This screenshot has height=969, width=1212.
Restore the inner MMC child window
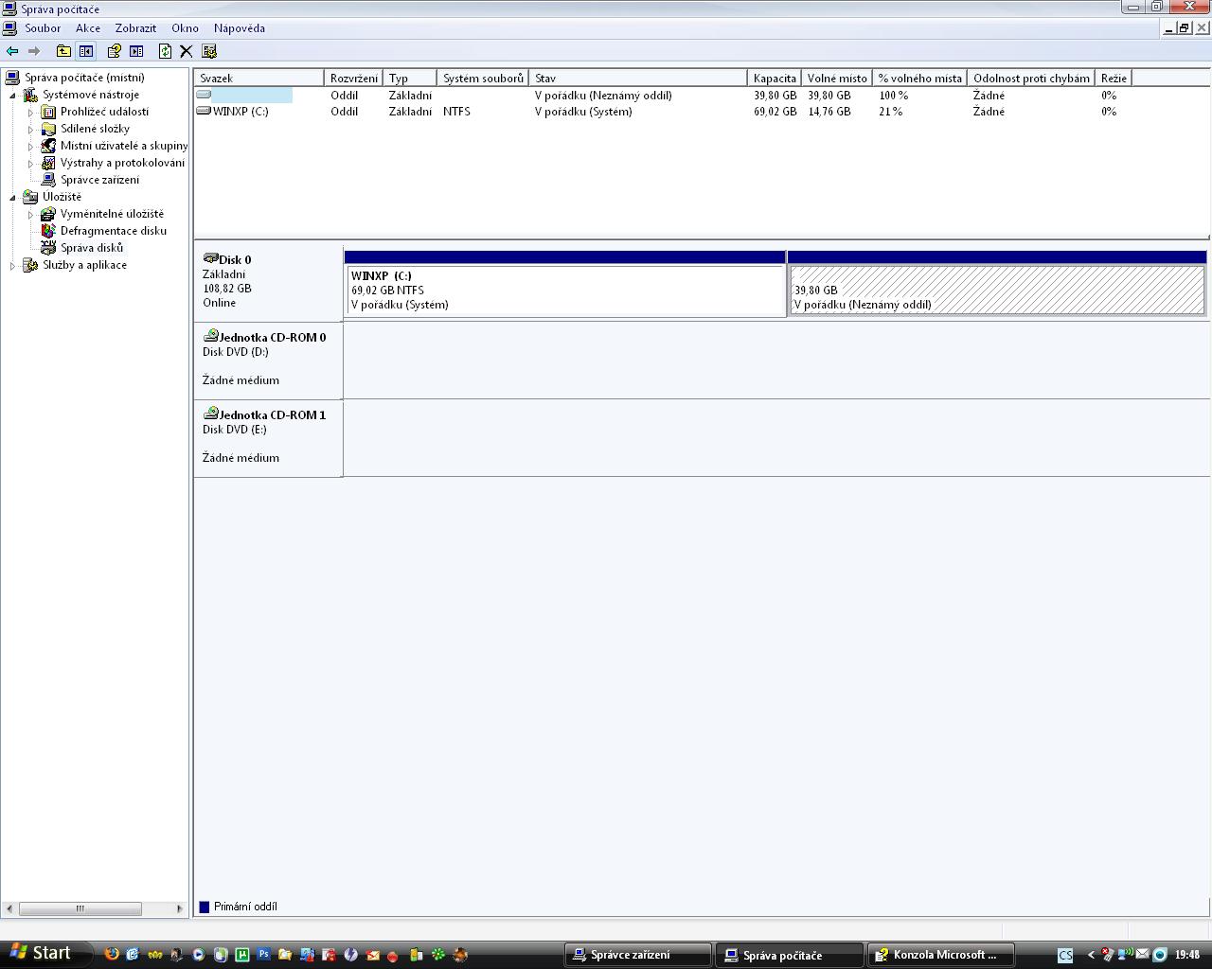click(1185, 28)
